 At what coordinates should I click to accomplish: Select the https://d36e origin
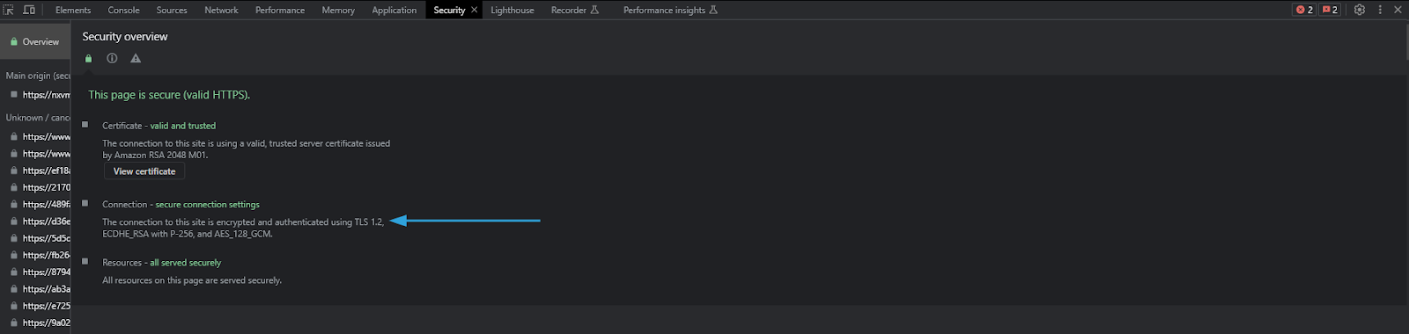[x=35, y=221]
